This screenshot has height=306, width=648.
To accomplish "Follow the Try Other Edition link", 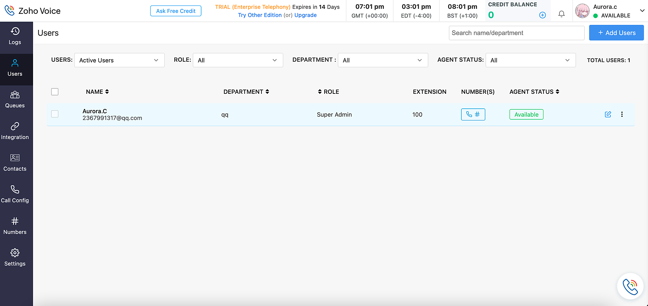I will 260,15.
